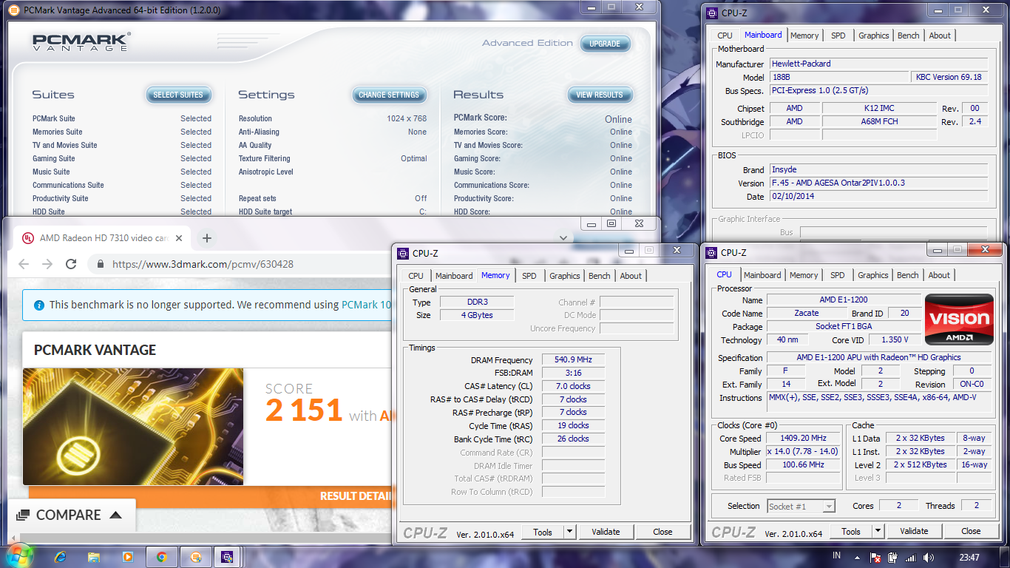Click the Core Speed value 1409.20 MHz
This screenshot has height=568, width=1010.
point(803,439)
